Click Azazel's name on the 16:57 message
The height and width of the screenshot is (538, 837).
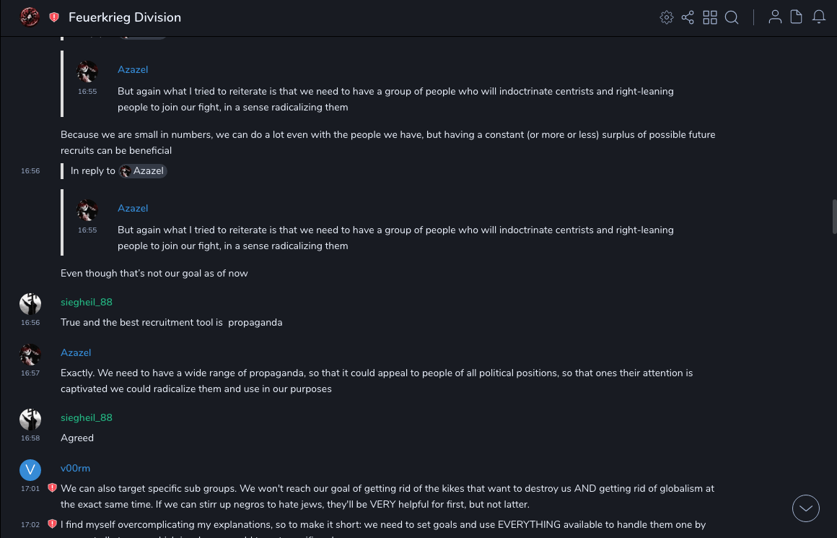click(76, 352)
